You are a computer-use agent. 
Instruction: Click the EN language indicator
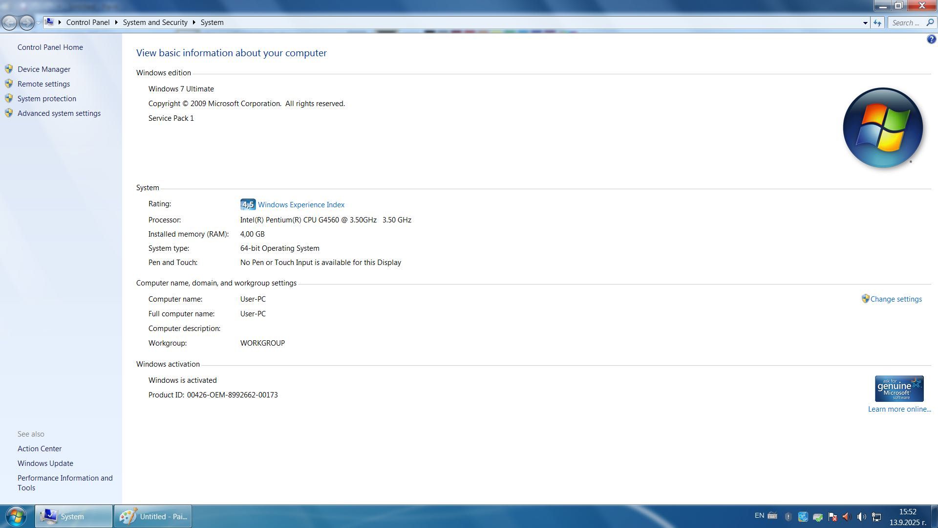point(759,516)
